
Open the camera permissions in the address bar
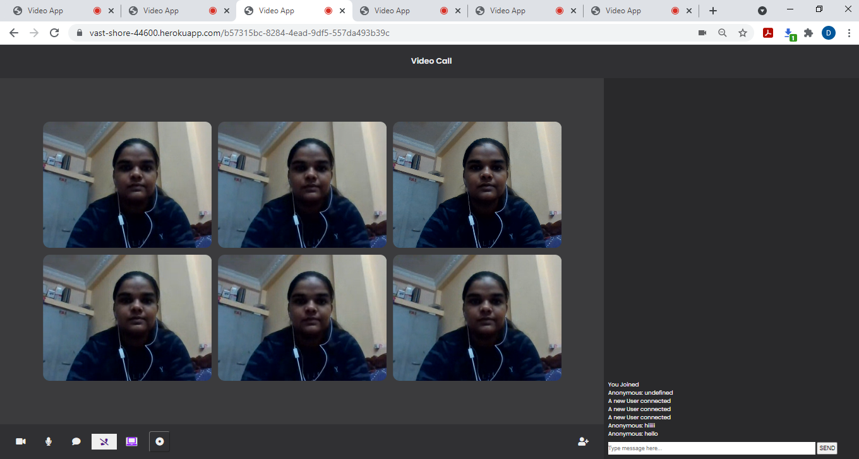point(702,33)
